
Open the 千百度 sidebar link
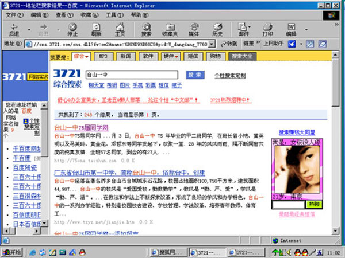(x=22, y=158)
